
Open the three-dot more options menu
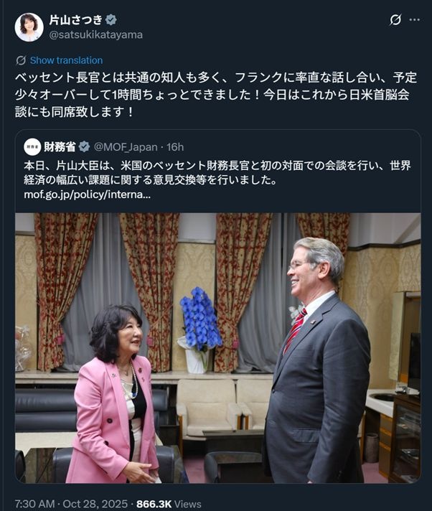click(x=414, y=20)
